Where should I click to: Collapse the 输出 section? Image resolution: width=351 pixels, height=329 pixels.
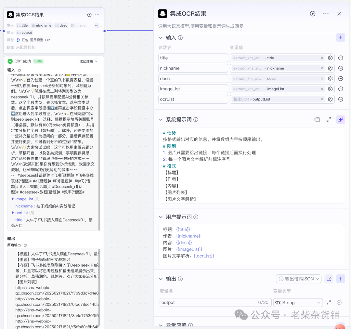coord(161,279)
